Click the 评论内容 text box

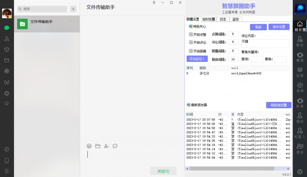click(x=265, y=44)
